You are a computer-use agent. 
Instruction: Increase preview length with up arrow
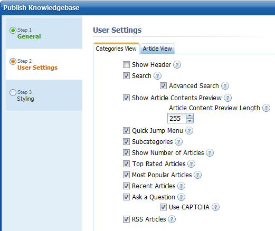click(189, 115)
